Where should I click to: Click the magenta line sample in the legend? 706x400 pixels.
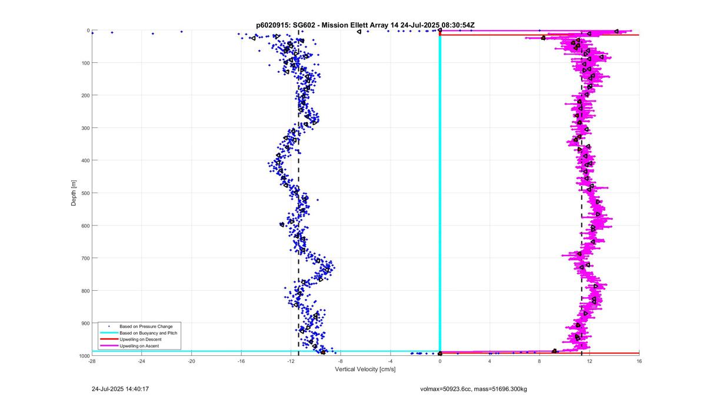[108, 347]
